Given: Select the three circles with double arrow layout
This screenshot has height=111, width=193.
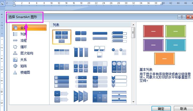Looking at the screenshot, I should point(119,67).
